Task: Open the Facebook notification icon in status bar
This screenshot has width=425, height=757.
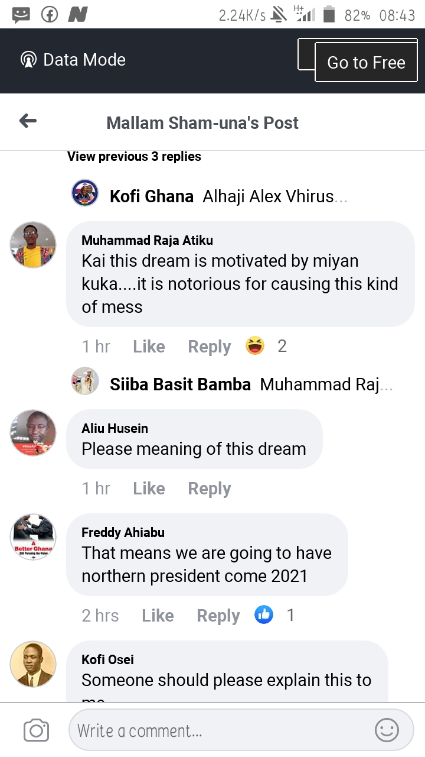Action: pos(50,15)
